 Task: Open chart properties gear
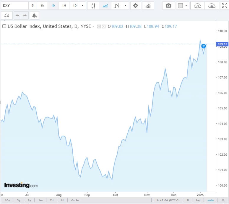tap(136, 6)
